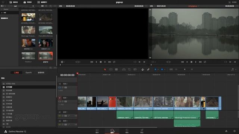Viewport: 239px width, 134px height.
Task: Select the arrow Selection mode tool
Action: 105,70
